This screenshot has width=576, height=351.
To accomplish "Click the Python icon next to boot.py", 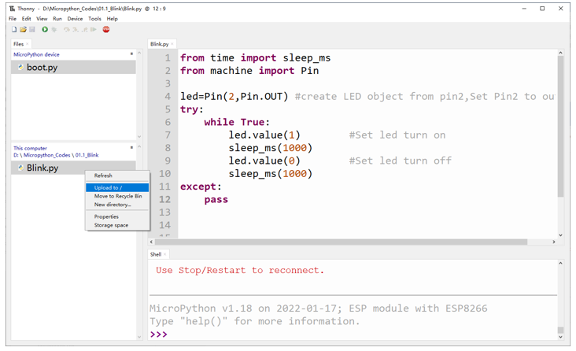I will 20,67.
